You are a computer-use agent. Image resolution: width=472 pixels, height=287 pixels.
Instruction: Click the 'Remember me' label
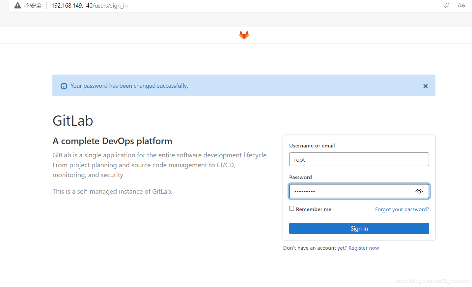click(x=314, y=209)
